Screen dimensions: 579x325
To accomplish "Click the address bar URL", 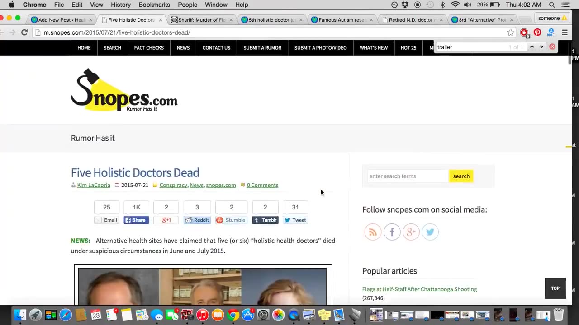I will point(117,32).
